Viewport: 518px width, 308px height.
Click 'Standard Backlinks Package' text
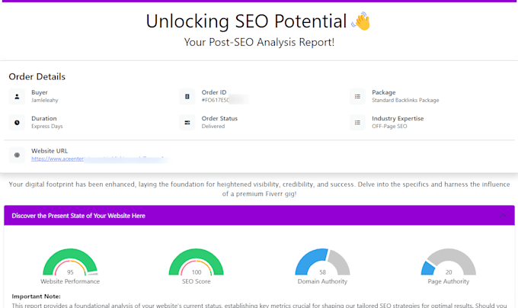(x=405, y=100)
